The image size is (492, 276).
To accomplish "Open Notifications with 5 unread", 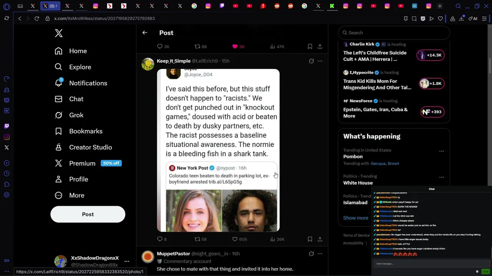I will point(81,83).
